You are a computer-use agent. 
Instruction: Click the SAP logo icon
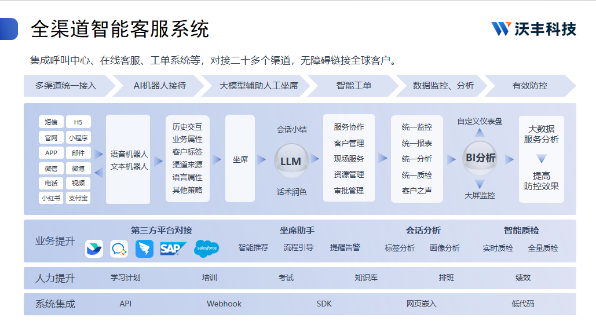point(173,249)
